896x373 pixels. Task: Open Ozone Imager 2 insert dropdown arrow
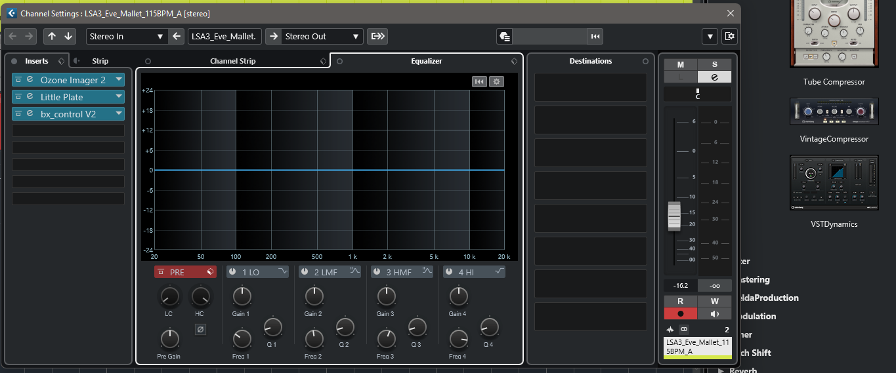click(119, 79)
